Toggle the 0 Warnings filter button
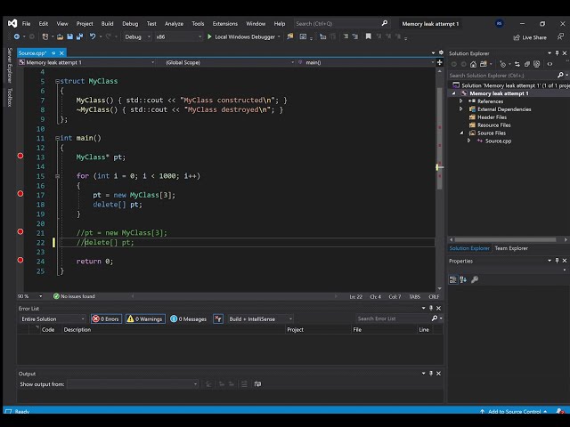 tap(145, 318)
